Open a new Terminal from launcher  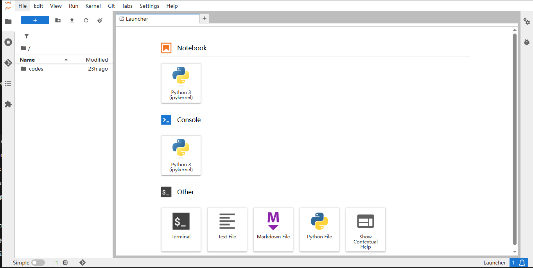click(x=181, y=229)
